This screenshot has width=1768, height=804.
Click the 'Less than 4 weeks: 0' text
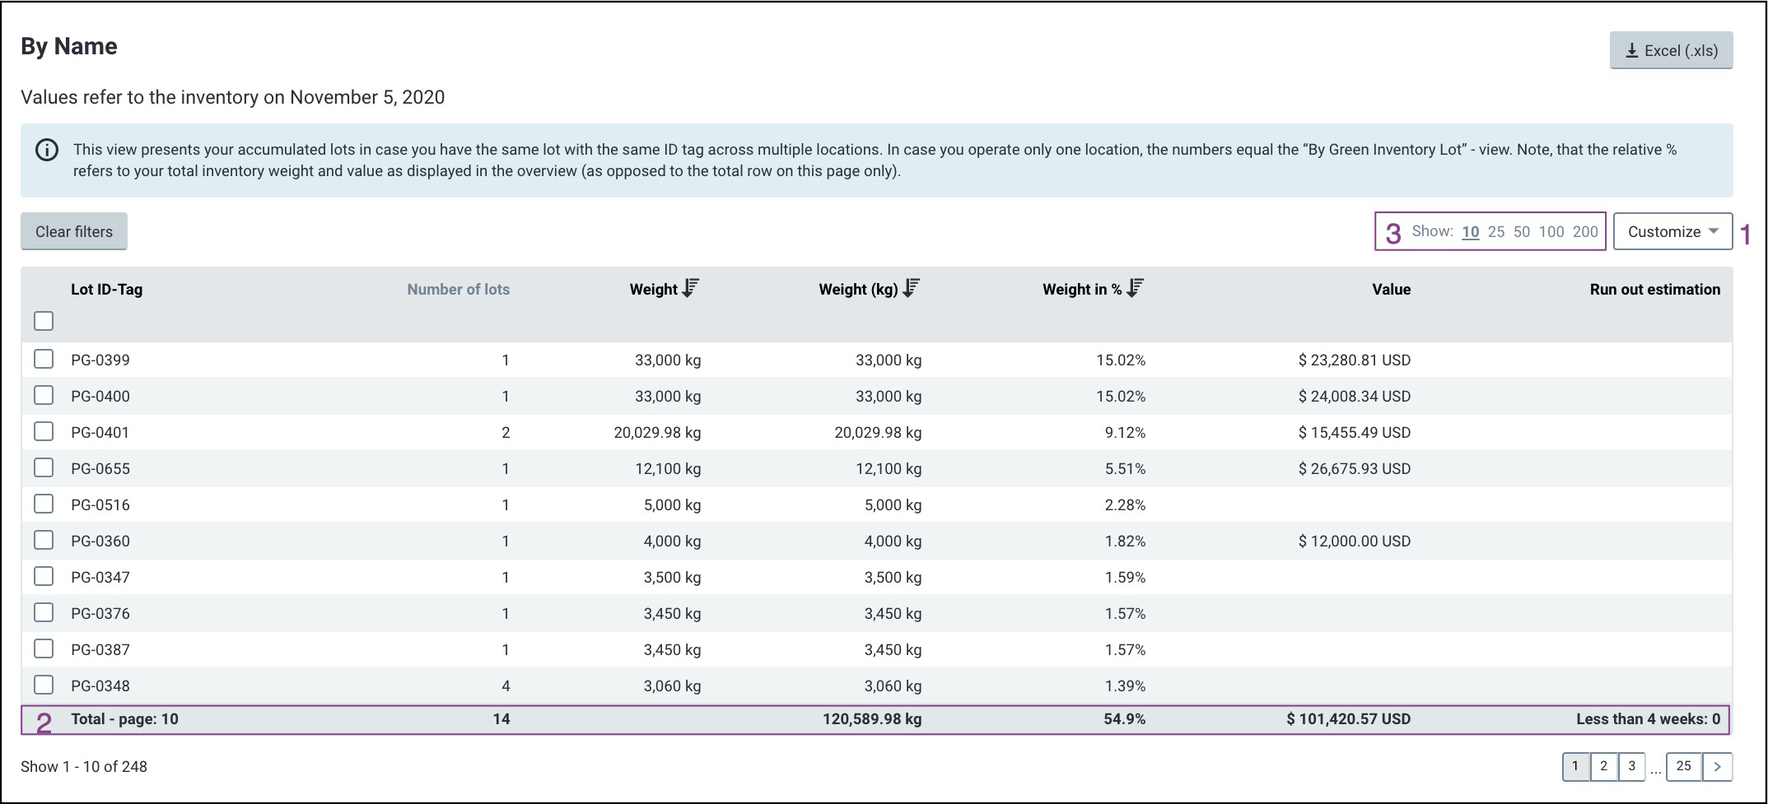point(1649,719)
